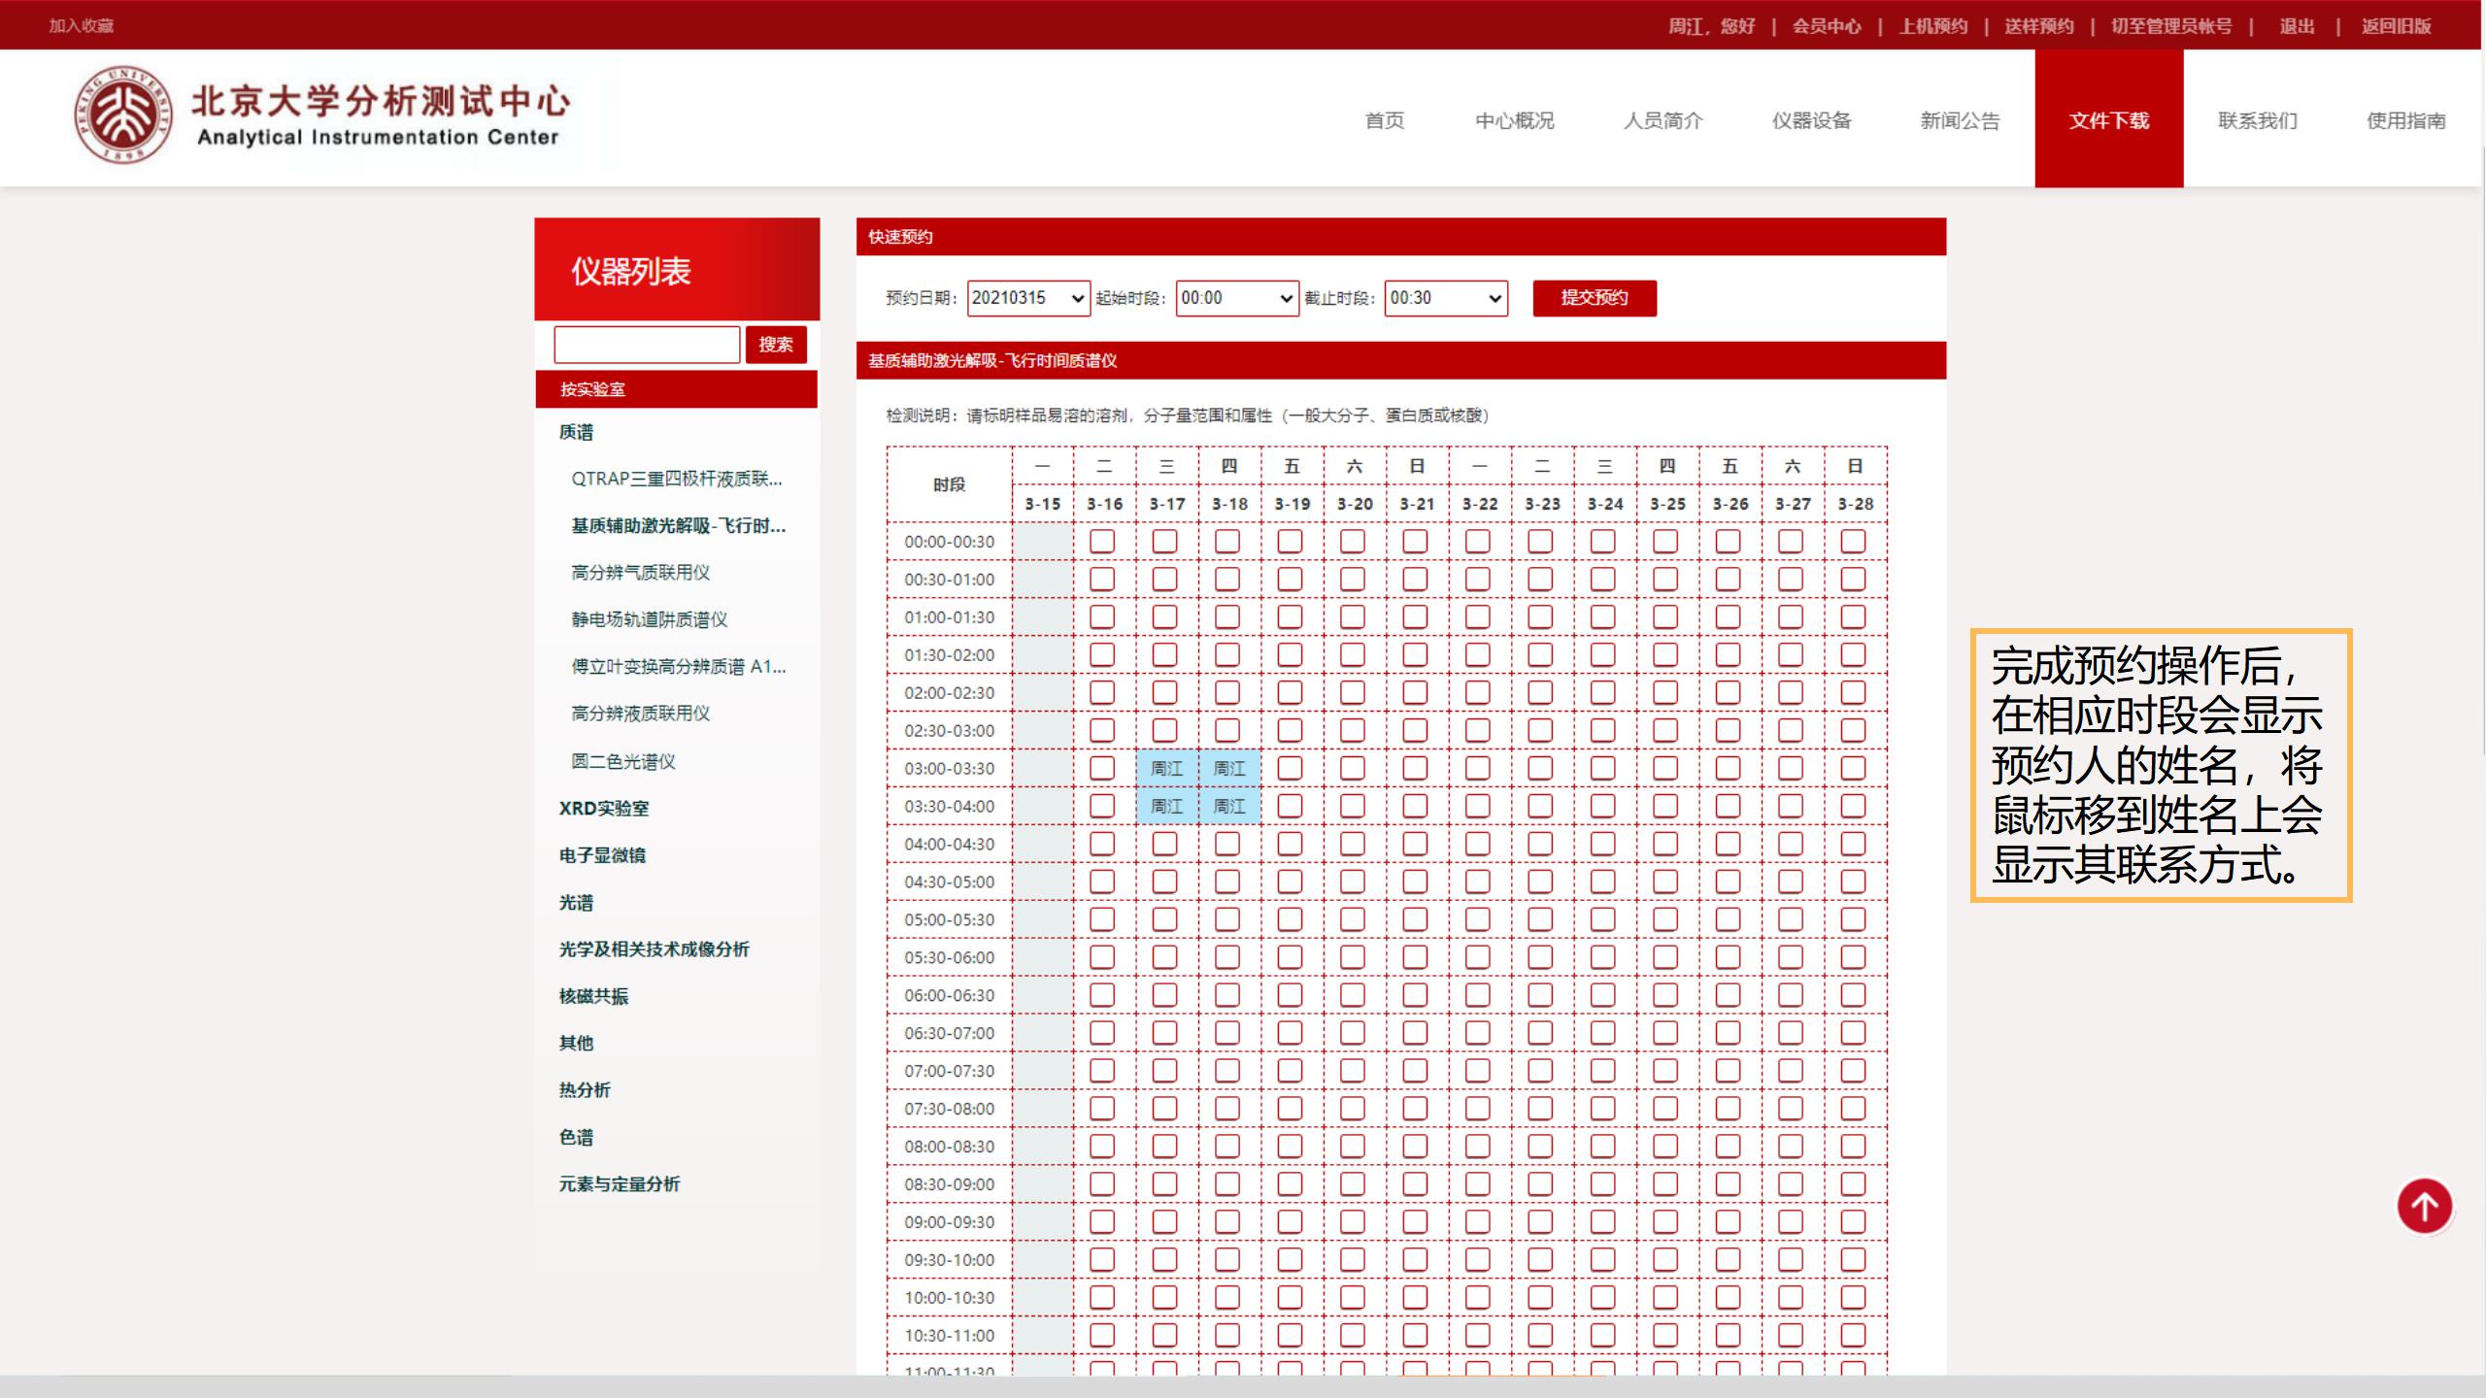2486x1398 pixels.
Task: Open 基质辅助激光解吸-飞行时 instrument
Action: point(679,525)
